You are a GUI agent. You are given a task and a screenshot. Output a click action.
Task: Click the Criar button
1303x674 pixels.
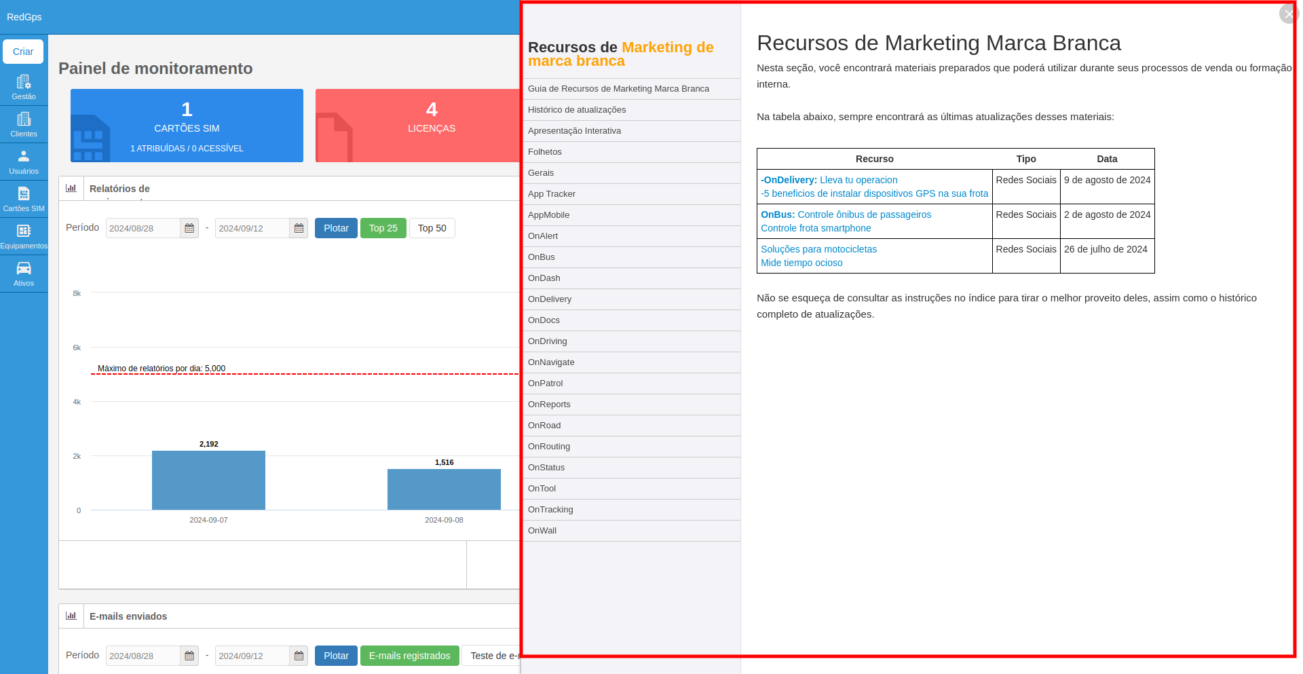[23, 52]
